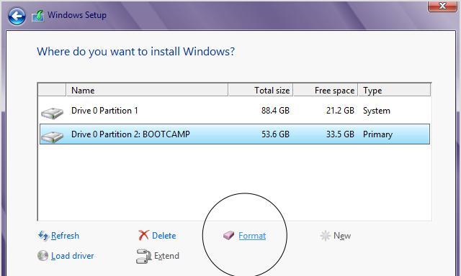Click the Windows Setup title icon
Viewport: 461px width, 276px height.
pos(38,16)
